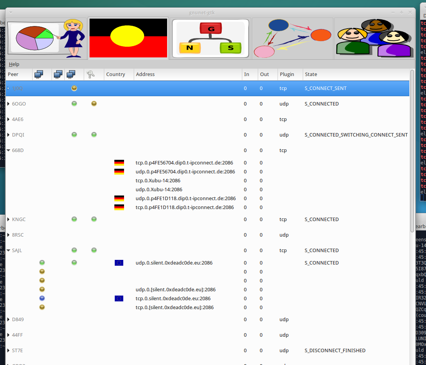Viewport: 426px width, 365px height.
Task: Select the ST7E peer row
Action: [17, 351]
